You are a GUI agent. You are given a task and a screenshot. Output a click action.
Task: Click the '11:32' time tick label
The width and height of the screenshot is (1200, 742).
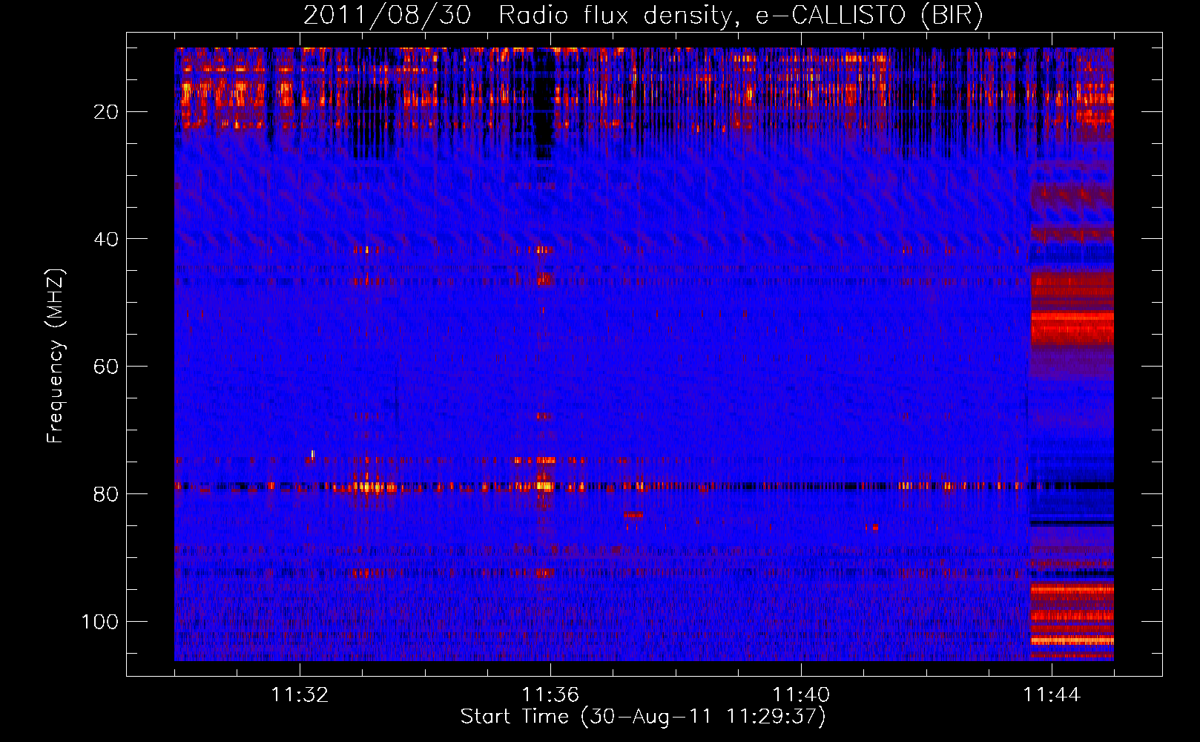(300, 695)
